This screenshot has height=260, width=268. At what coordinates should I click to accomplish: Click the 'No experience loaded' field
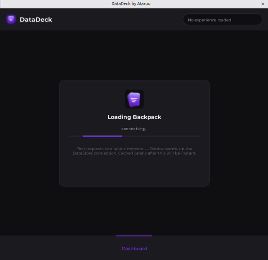point(222,20)
